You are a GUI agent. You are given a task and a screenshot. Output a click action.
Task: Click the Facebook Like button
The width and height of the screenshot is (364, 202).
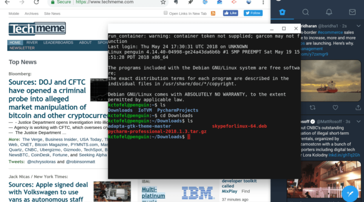click(231, 13)
